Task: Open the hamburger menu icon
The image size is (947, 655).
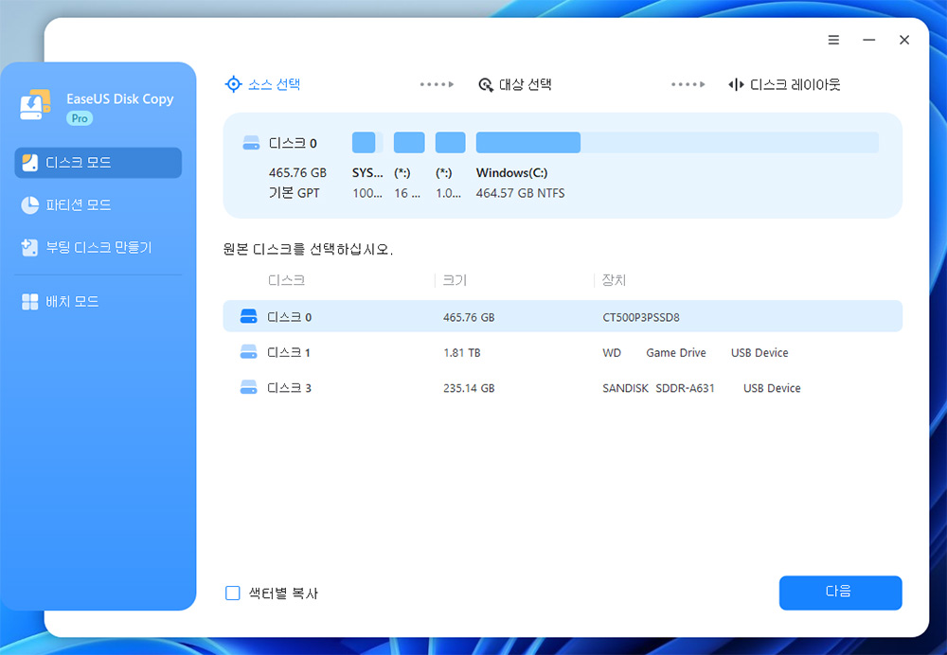Action: point(833,40)
